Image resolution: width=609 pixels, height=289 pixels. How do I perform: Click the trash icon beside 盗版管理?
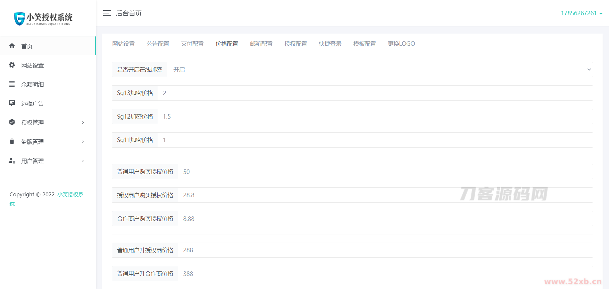click(12, 141)
